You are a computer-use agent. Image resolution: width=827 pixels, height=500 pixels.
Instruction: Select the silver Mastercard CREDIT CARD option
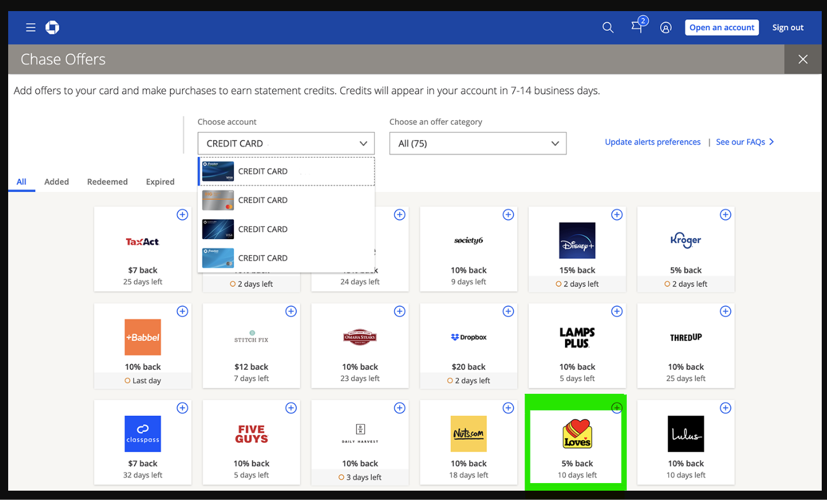tap(286, 200)
